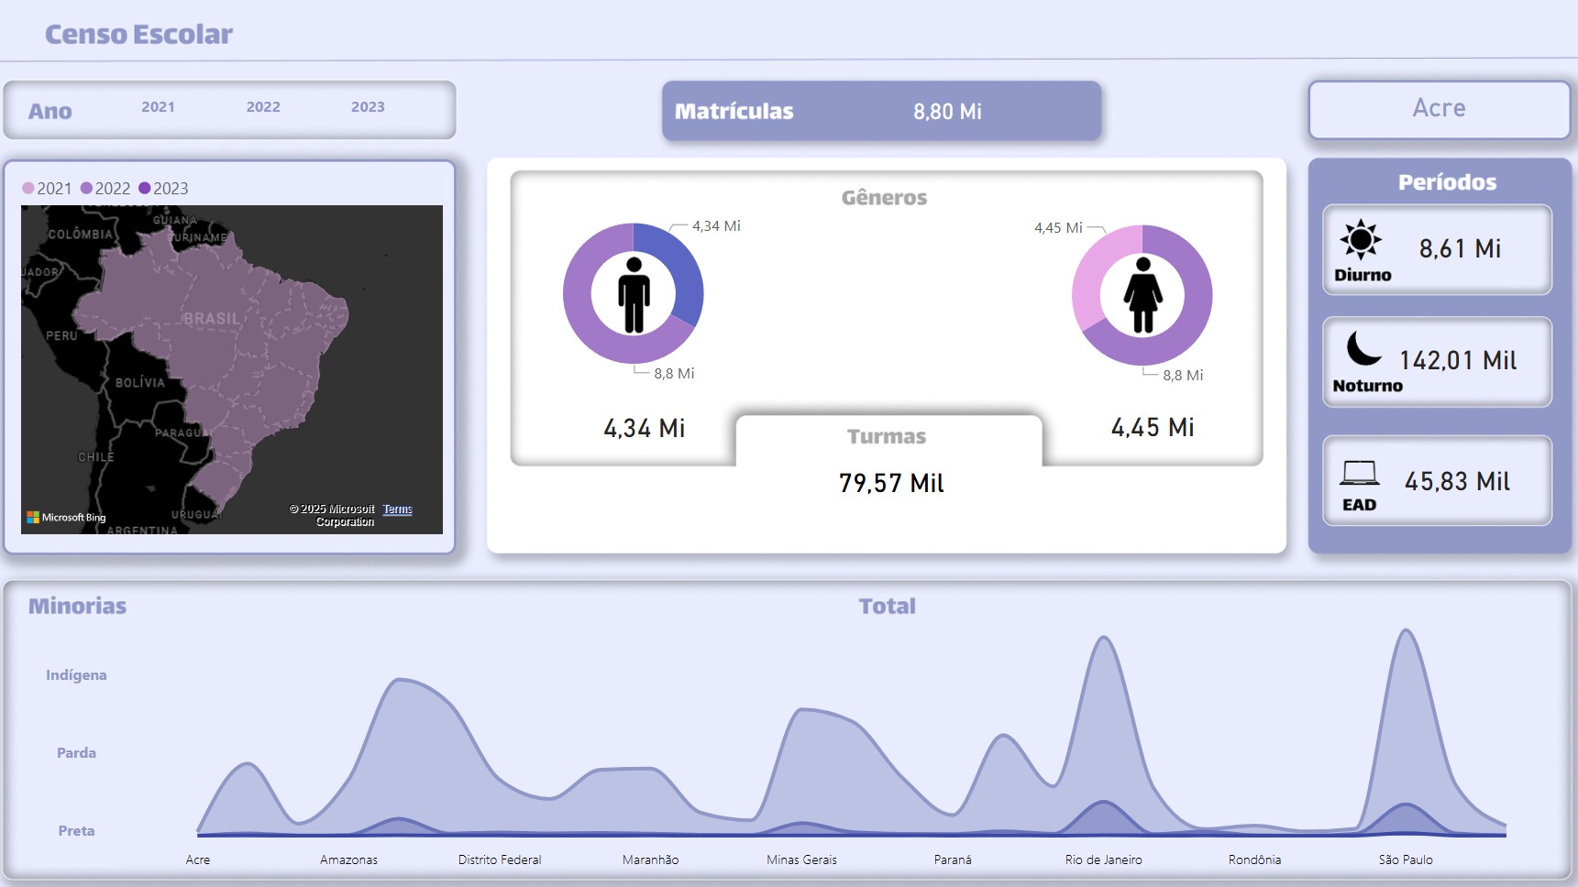Click the 2021 legend color dot
The height and width of the screenshot is (887, 1578).
[x=28, y=189]
